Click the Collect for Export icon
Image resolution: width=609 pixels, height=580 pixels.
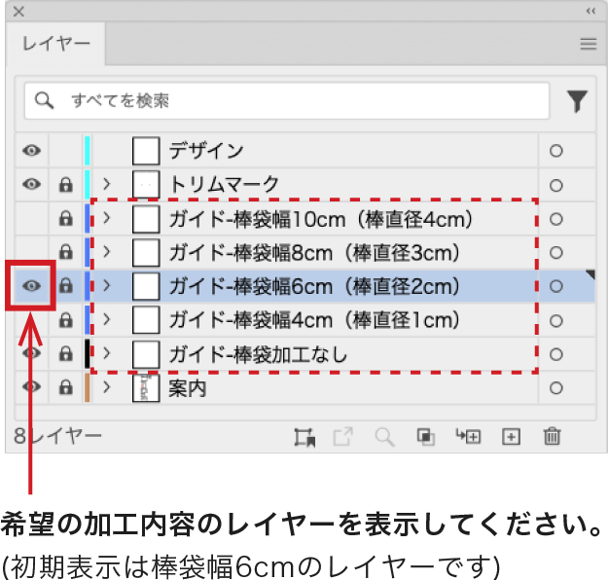point(304,437)
